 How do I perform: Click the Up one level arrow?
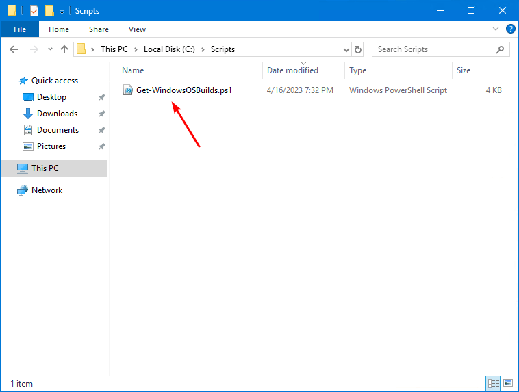pos(64,49)
